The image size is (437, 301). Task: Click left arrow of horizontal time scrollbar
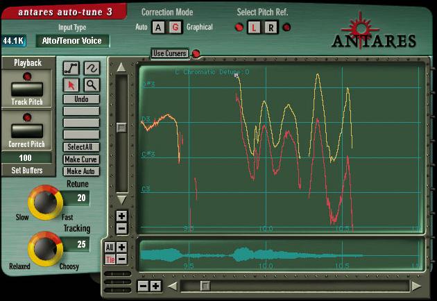point(173,286)
